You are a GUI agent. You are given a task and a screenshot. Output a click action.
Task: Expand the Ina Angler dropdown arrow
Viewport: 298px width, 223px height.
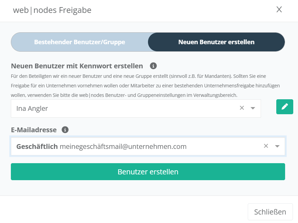click(253, 108)
